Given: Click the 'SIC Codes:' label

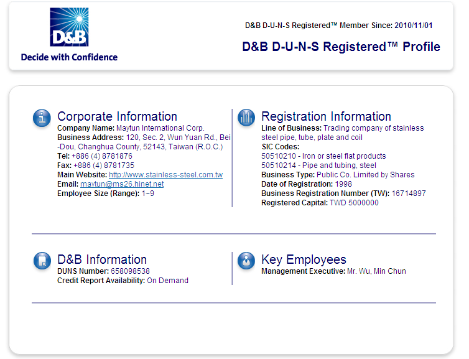Looking at the screenshot, I should tap(281, 147).
